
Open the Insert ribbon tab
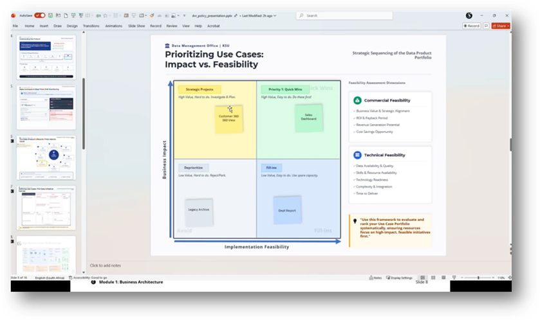pyautogui.click(x=44, y=26)
